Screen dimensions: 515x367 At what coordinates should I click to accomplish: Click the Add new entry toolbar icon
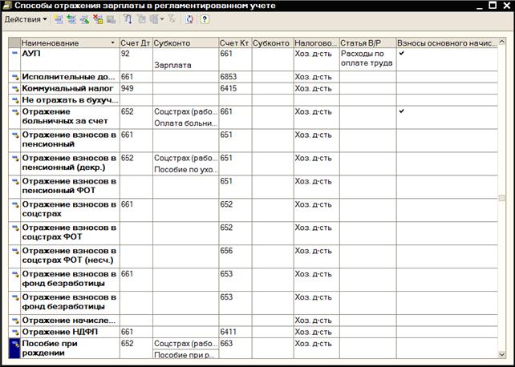tap(59, 19)
